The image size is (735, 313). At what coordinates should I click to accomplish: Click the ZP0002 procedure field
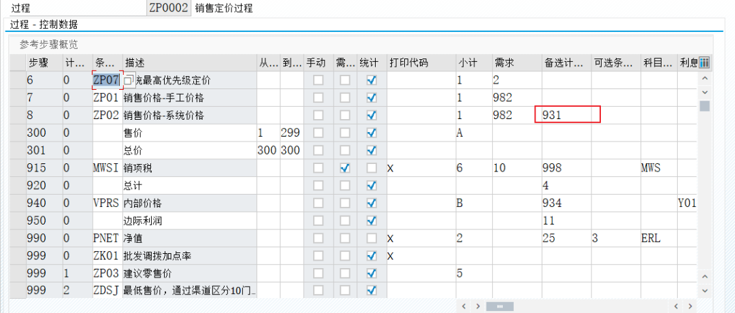[169, 8]
